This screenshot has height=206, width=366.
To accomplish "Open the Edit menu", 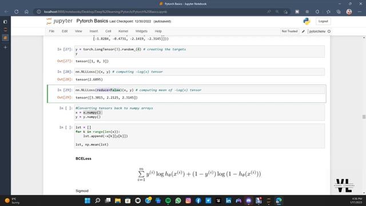I will [x=65, y=31].
